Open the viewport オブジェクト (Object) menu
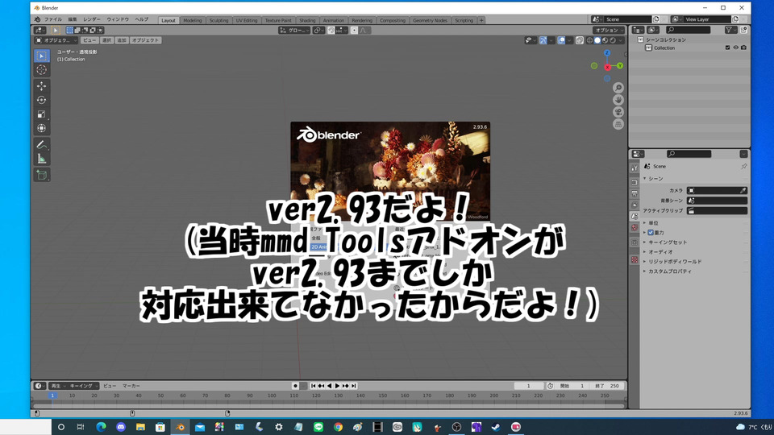Image resolution: width=774 pixels, height=435 pixels. coord(145,40)
